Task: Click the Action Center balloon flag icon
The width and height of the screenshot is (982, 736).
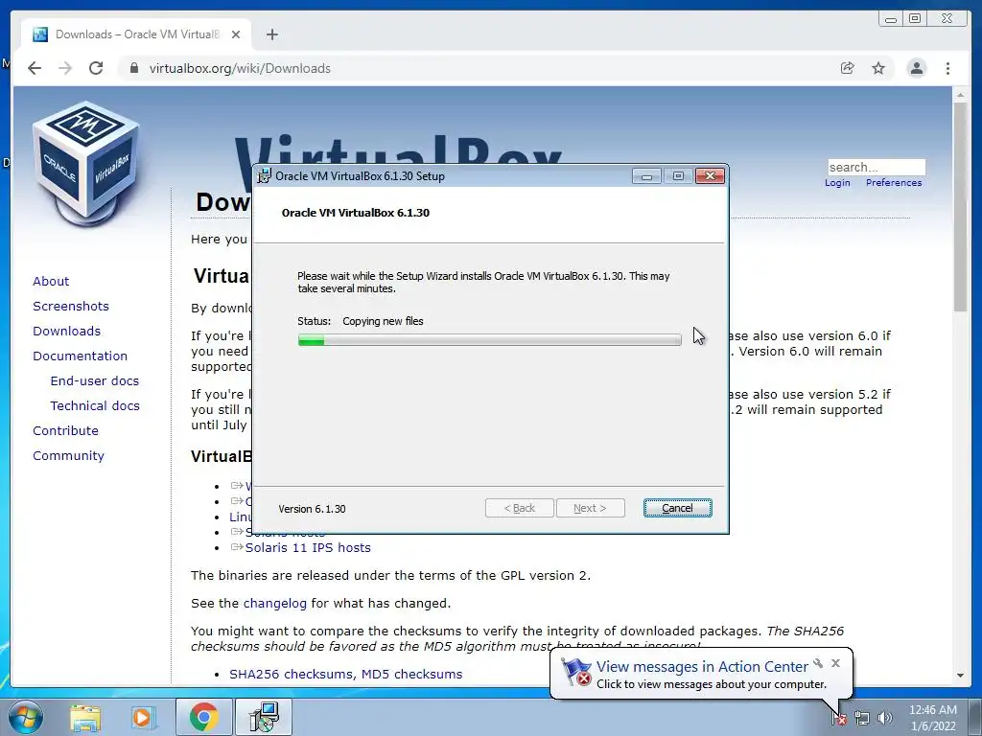Action: 575,672
